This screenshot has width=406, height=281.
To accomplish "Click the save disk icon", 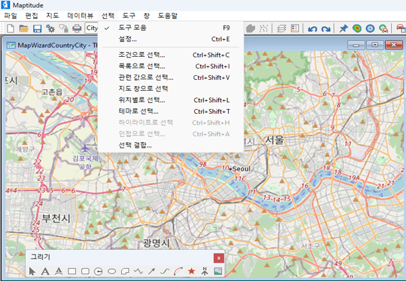I will 37,28.
